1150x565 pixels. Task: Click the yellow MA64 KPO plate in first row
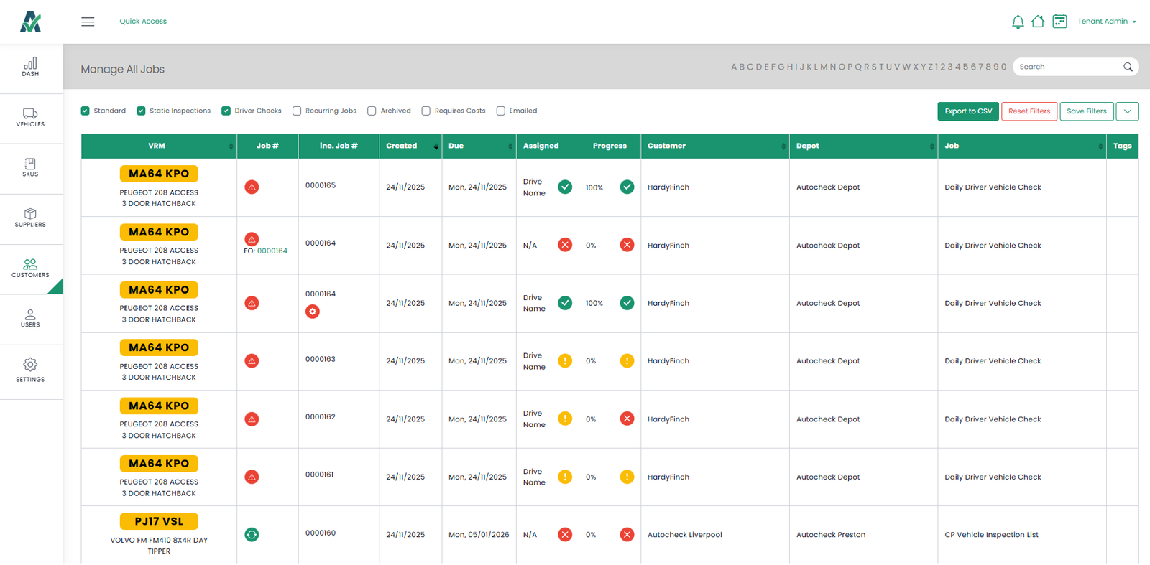pos(159,174)
